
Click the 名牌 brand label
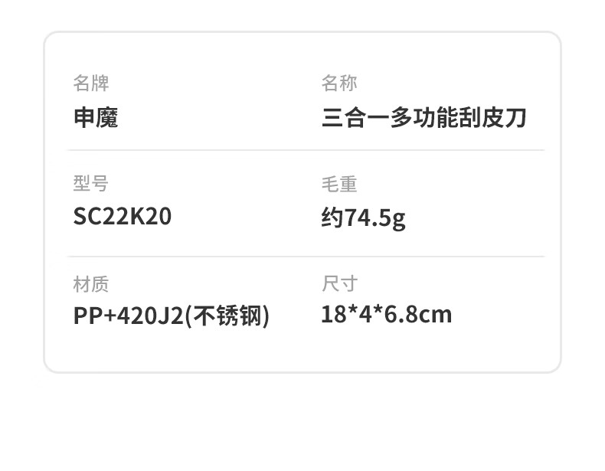coord(91,83)
